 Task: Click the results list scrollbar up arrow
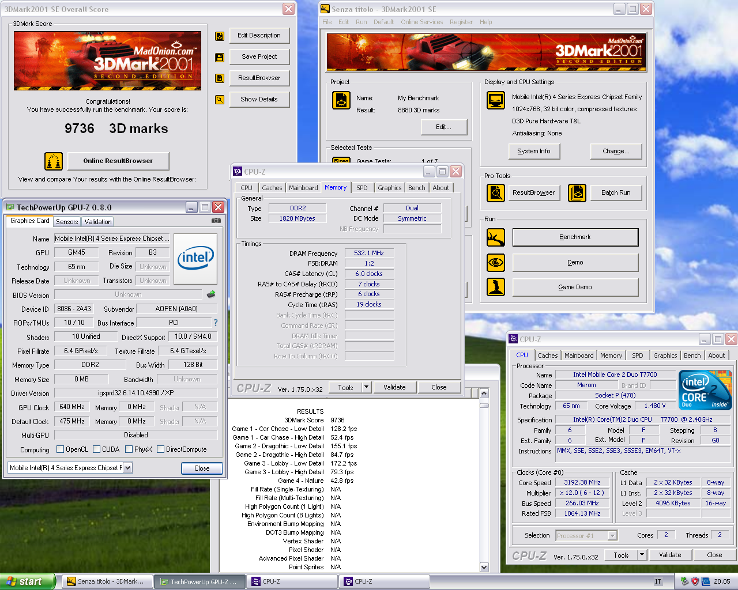484,394
